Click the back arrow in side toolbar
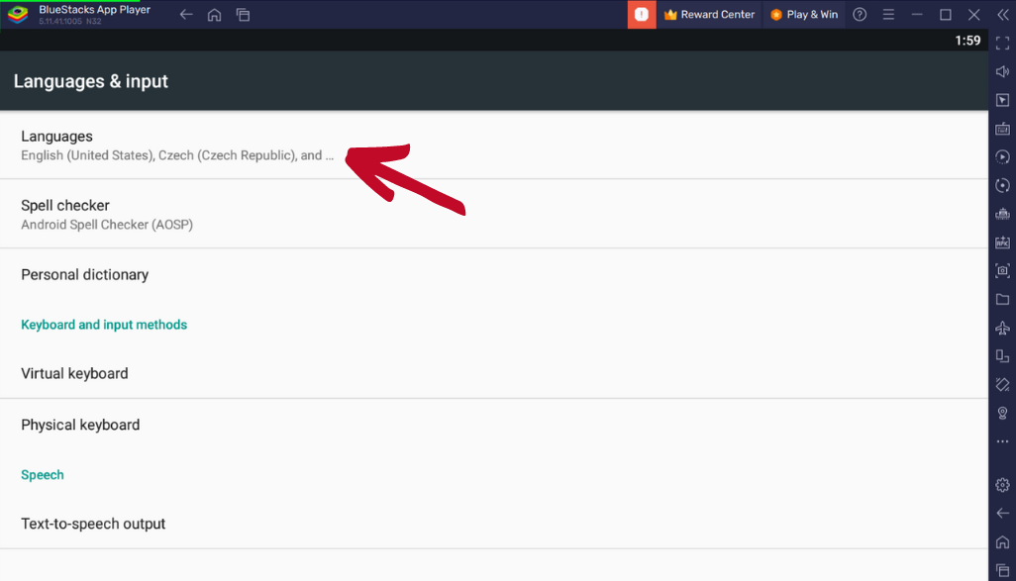Viewport: 1016px width, 581px height. pos(1002,514)
